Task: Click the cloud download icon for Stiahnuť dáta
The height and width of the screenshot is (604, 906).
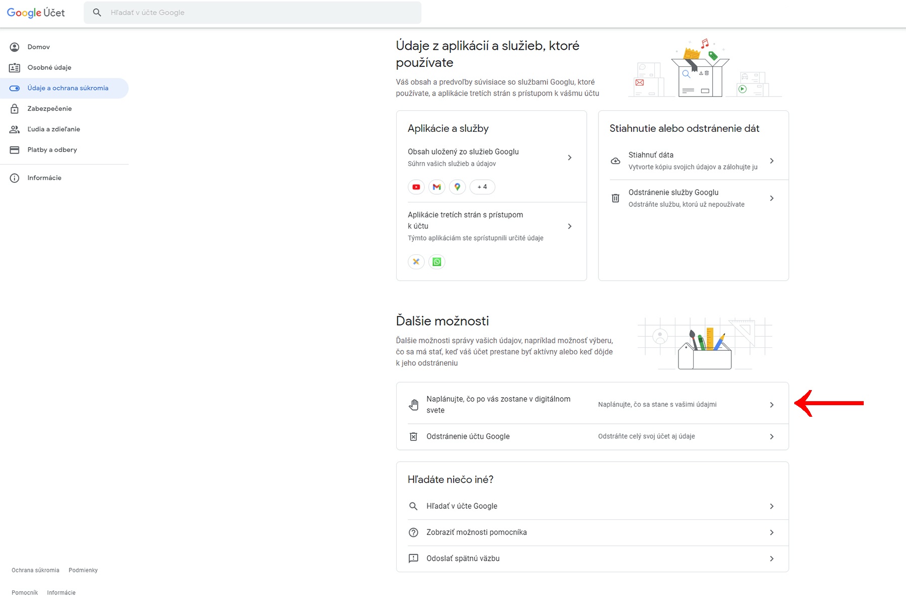Action: (615, 161)
